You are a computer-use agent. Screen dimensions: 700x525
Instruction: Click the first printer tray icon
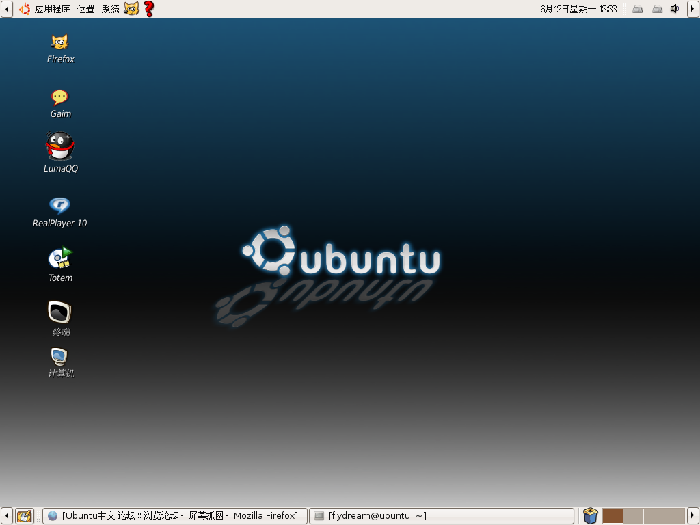pos(638,9)
